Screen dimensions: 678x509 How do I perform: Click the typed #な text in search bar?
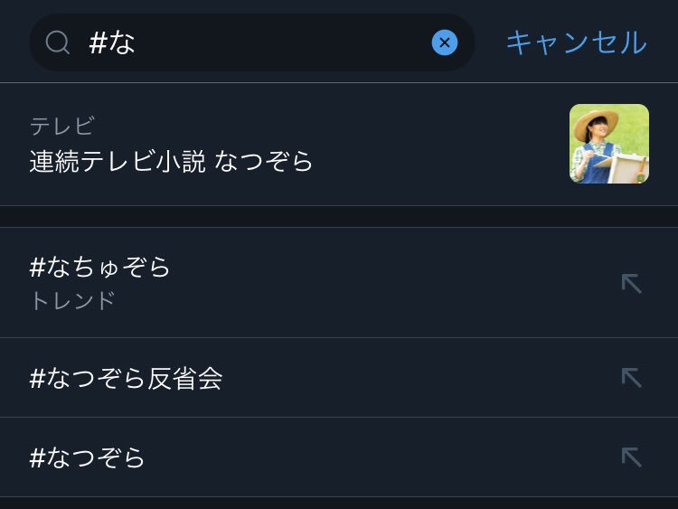pyautogui.click(x=111, y=42)
